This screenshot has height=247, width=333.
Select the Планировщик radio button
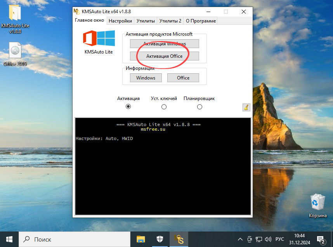(199, 106)
